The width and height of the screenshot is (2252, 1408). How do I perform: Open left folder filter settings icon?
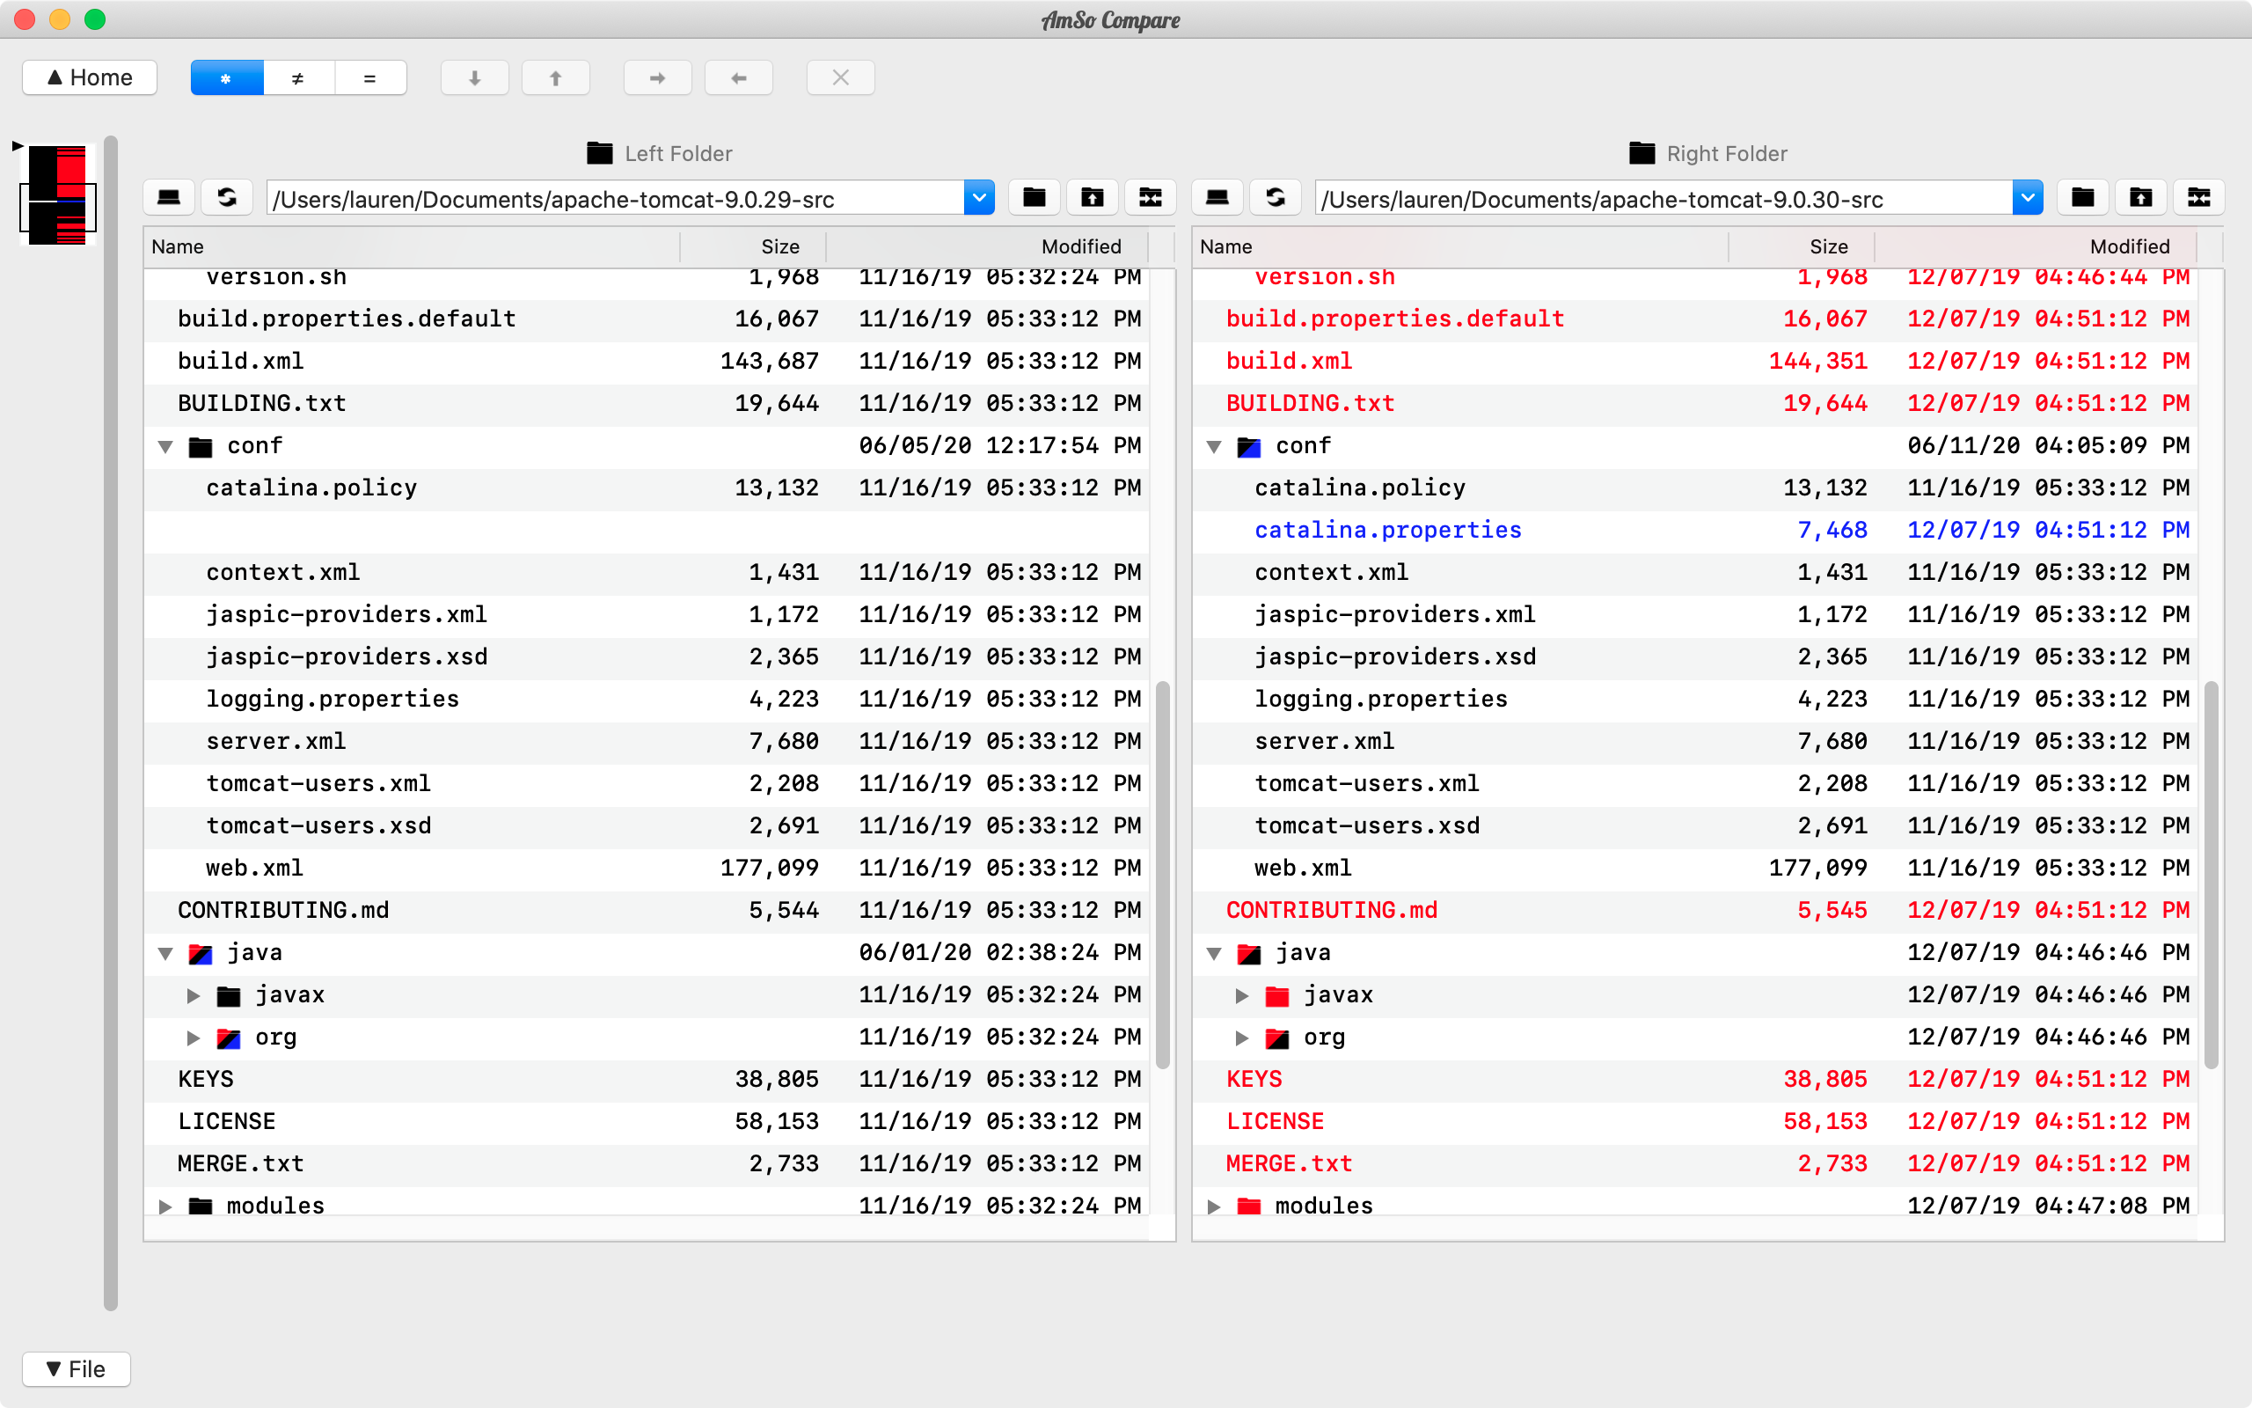point(1152,197)
